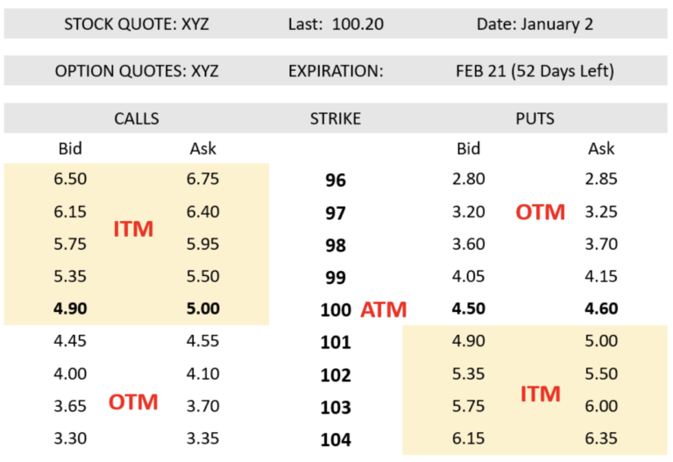Screen dimensions: 673x462
Task: Select strike price 96
Action: (336, 180)
